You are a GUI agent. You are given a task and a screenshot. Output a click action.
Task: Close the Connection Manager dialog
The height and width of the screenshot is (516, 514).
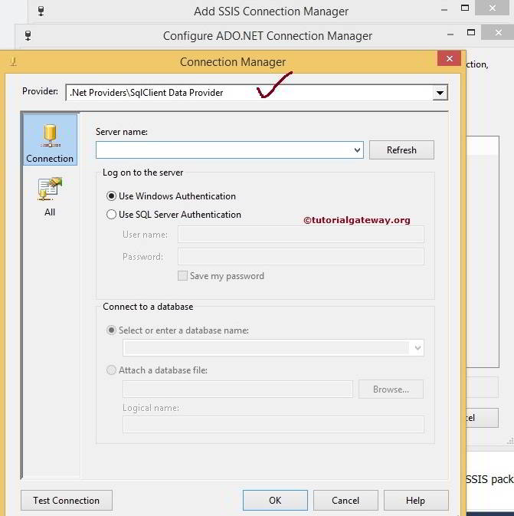pyautogui.click(x=449, y=58)
